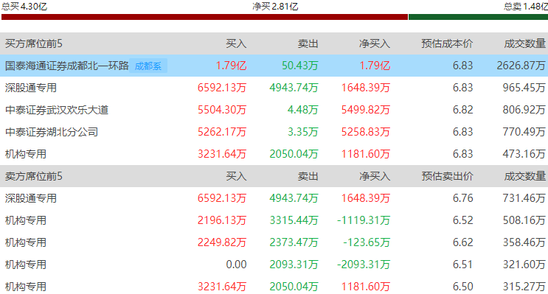The height and width of the screenshot is (294, 548).
Task: Click the green total-sell portion of the bar
Action: (x=478, y=17)
